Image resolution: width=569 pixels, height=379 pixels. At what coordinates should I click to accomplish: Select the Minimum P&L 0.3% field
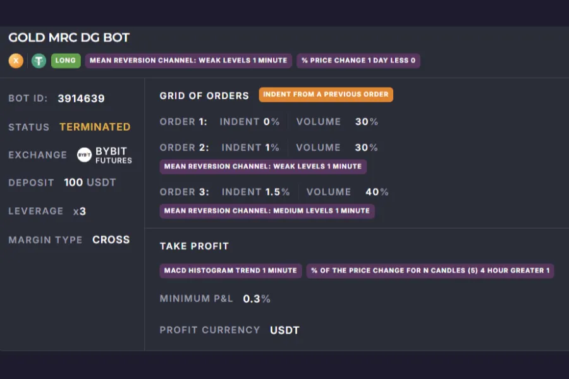[257, 298]
